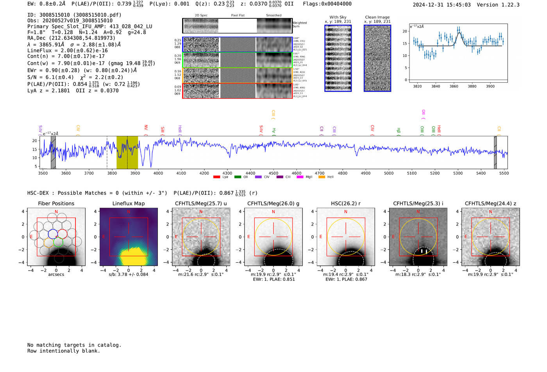Click the Clean Image panel
This screenshot has width=547, height=372.
(x=377, y=58)
